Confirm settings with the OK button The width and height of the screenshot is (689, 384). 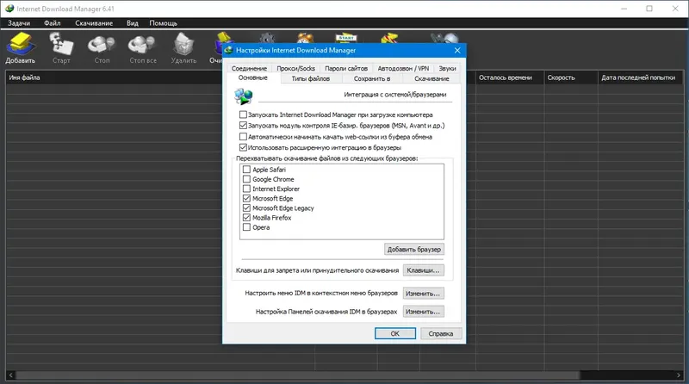(395, 333)
